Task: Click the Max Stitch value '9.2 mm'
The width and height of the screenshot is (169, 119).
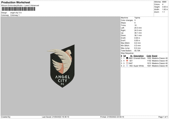Action: point(137,43)
